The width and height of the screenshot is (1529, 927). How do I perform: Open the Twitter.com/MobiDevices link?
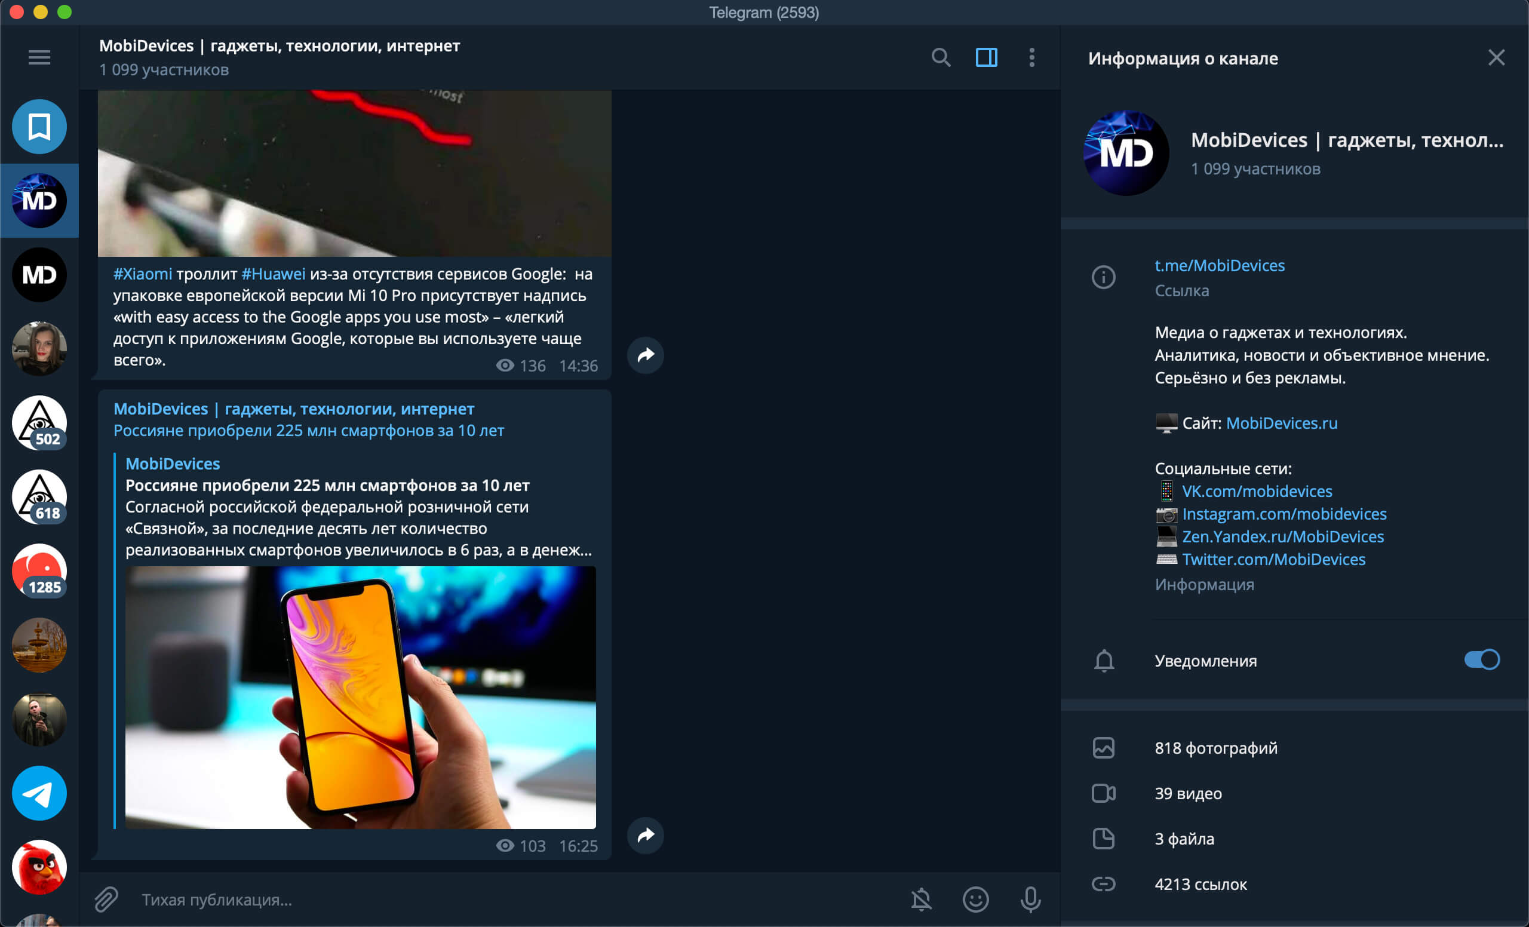click(1273, 560)
